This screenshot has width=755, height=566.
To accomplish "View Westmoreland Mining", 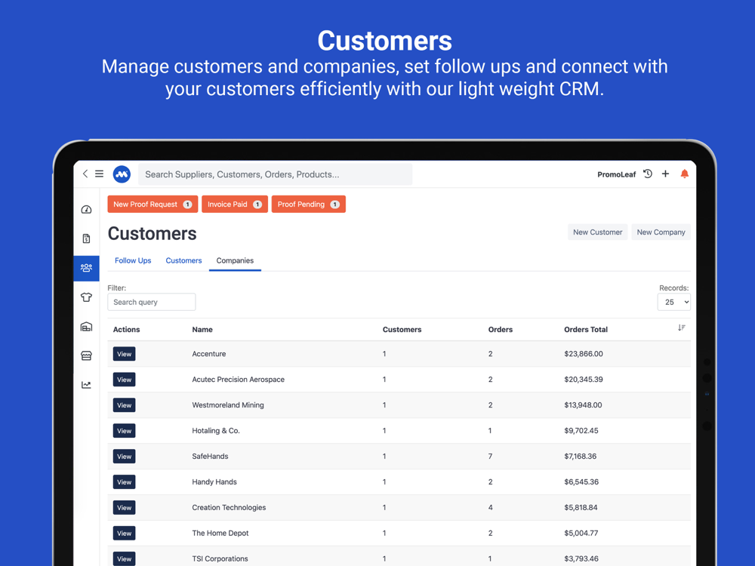I will pos(125,405).
